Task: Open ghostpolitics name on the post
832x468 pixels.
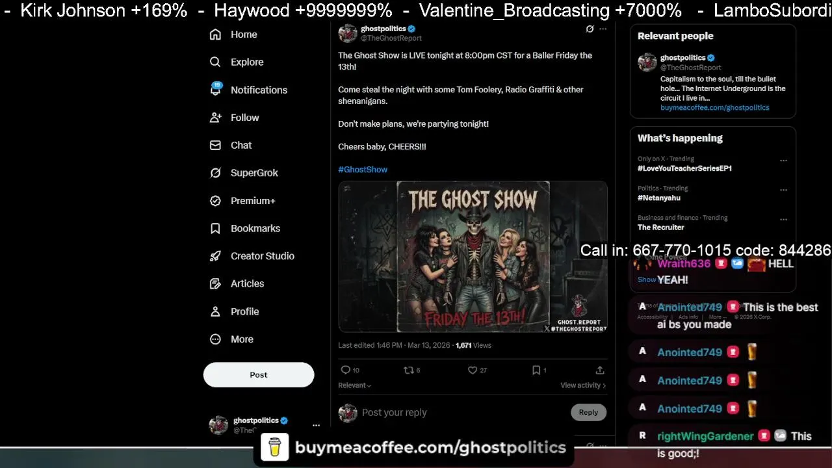Action: (x=383, y=29)
